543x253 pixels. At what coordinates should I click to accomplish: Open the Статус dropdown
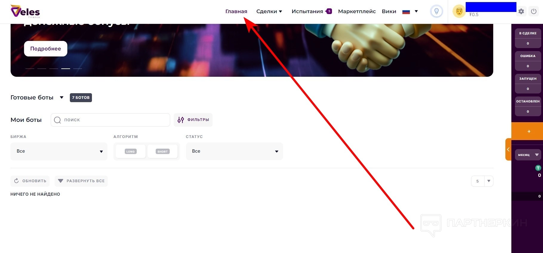click(x=234, y=151)
